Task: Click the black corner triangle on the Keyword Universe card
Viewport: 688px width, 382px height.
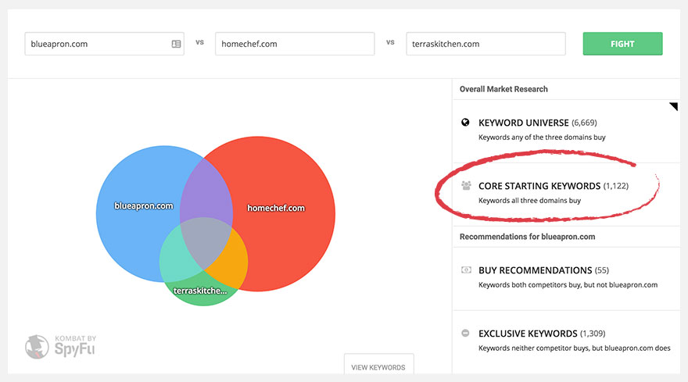Action: [675, 105]
